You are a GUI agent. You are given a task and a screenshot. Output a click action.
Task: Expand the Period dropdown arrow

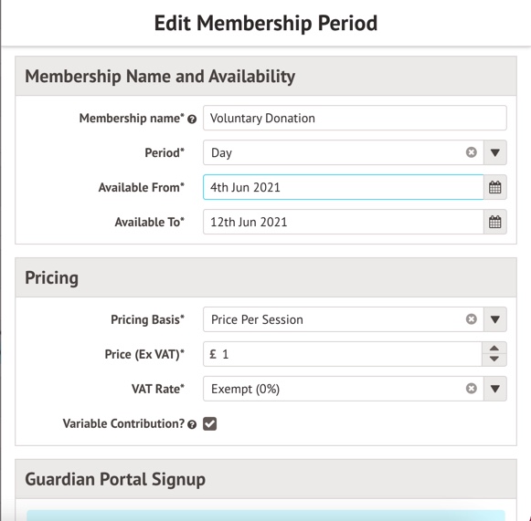coord(495,152)
